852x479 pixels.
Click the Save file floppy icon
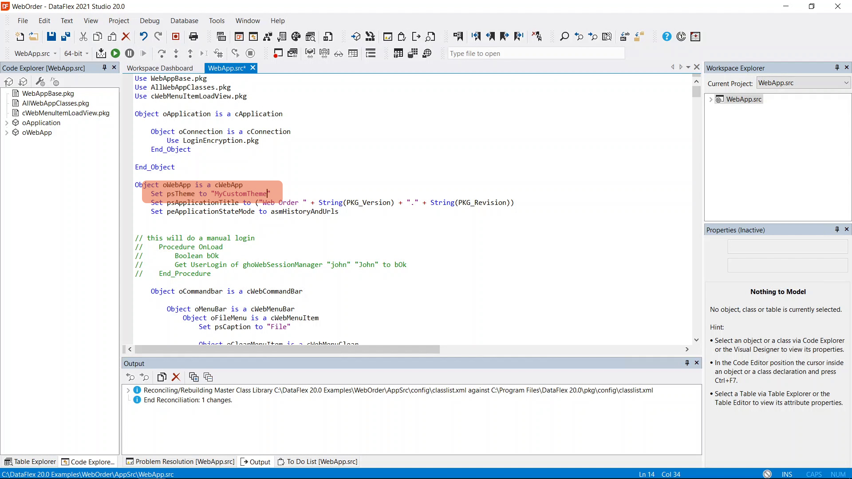tap(51, 36)
